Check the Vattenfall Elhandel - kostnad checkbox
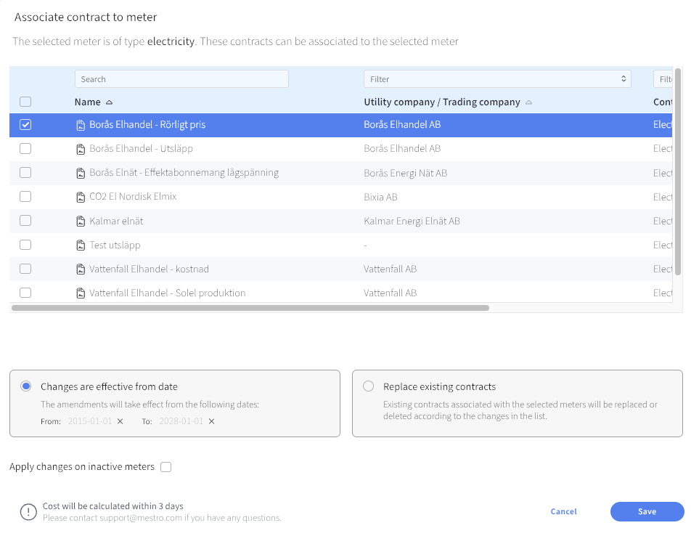This screenshot has width=691, height=536. click(25, 269)
